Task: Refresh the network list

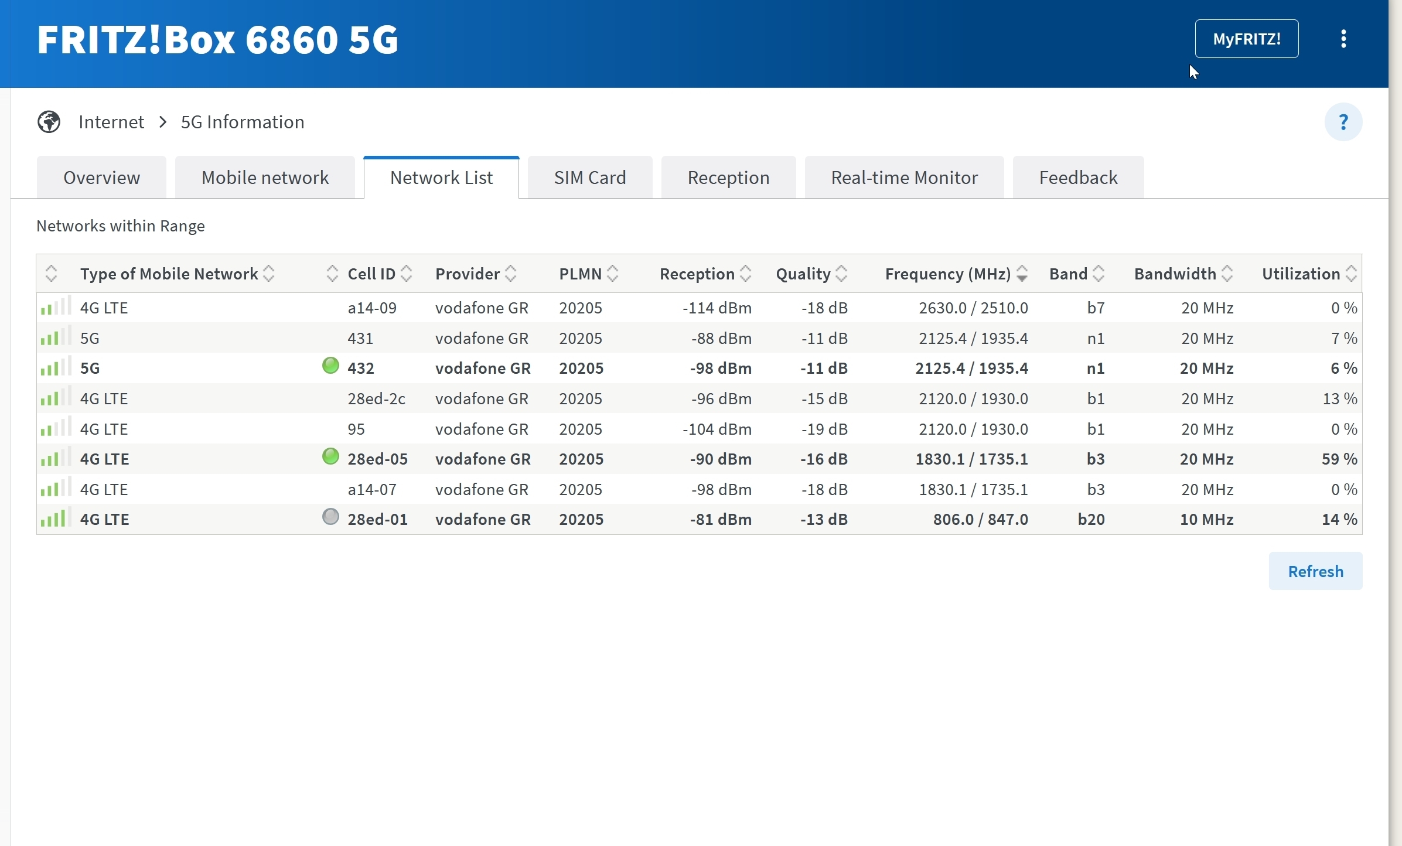Action: [x=1315, y=571]
